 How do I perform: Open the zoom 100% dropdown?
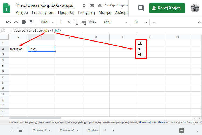pos(47,22)
